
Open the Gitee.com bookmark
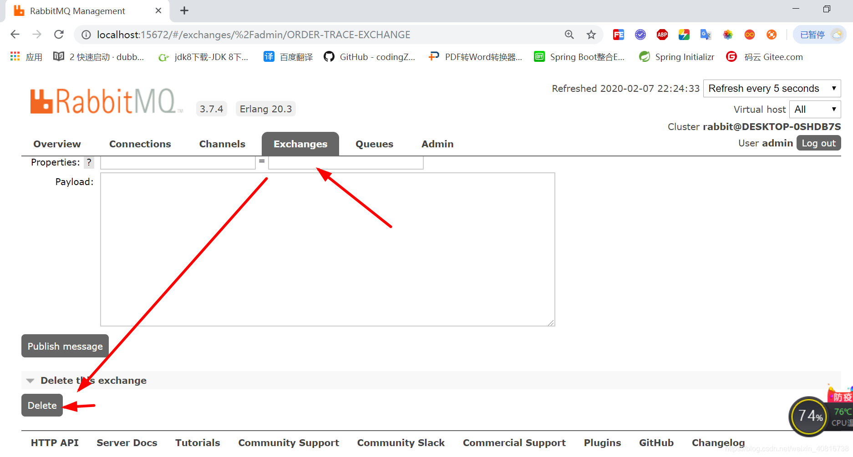pos(764,57)
